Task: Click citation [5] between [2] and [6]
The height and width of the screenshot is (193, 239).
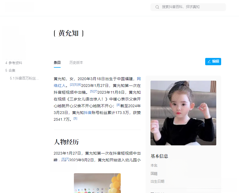Action: [76, 84]
